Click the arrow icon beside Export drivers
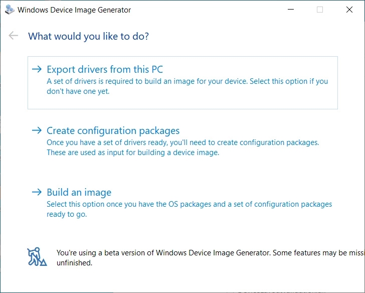 (36, 69)
